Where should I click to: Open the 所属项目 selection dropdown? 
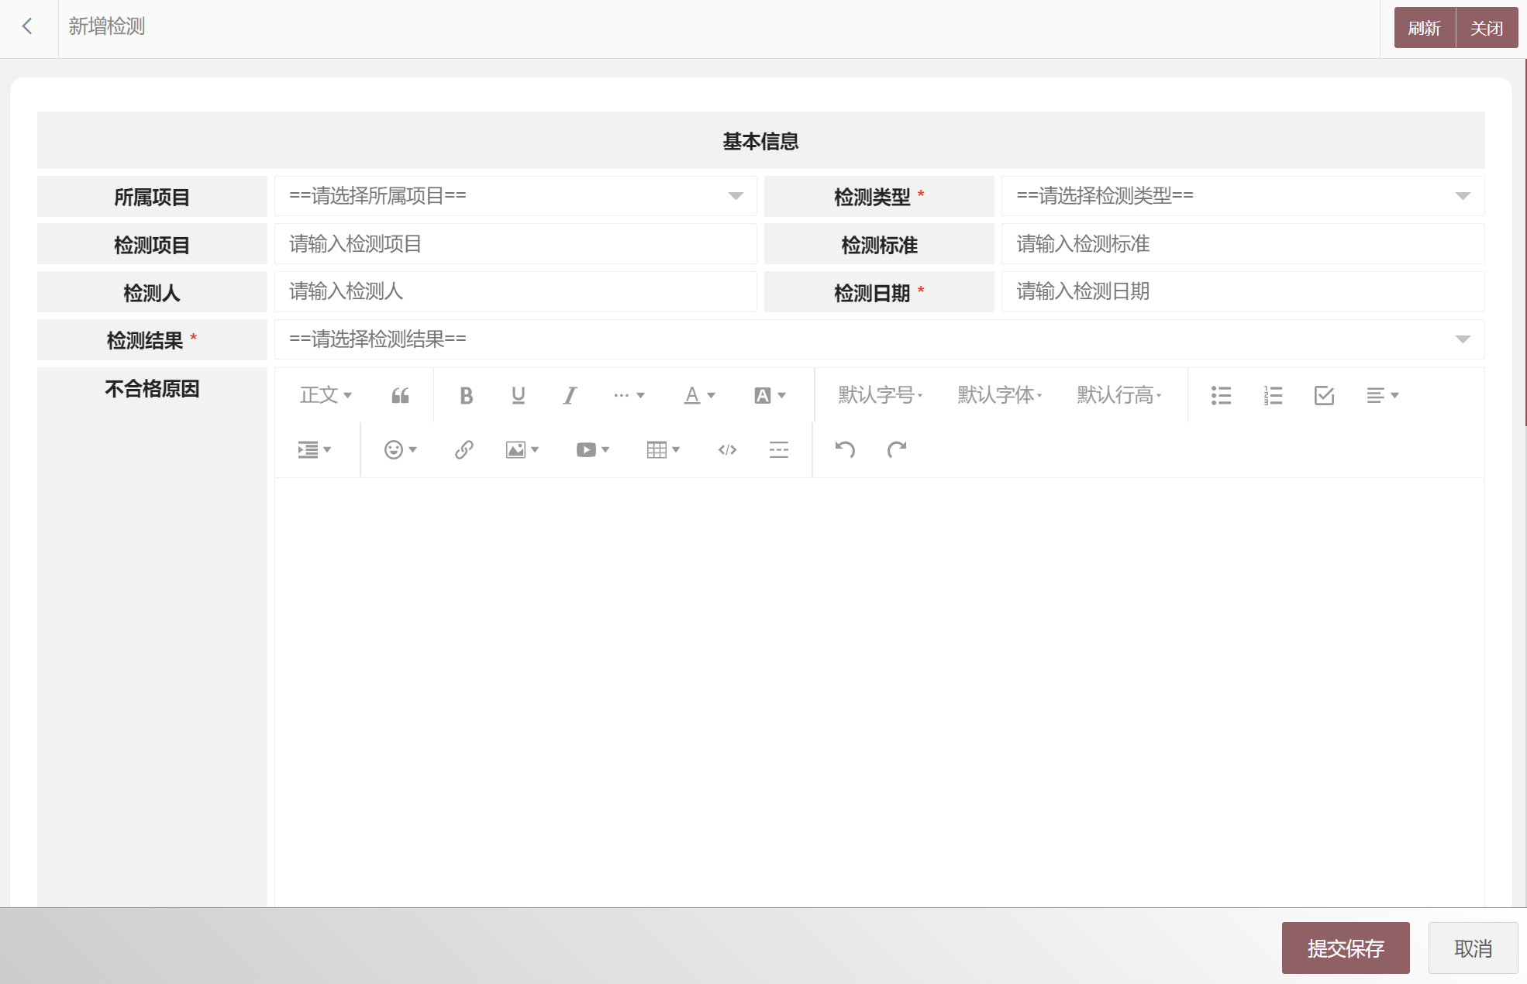pyautogui.click(x=515, y=196)
